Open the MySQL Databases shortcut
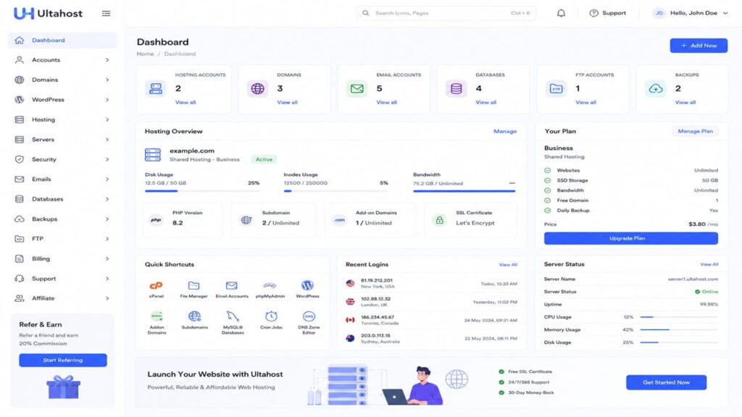This screenshot has width=742, height=417. [233, 322]
